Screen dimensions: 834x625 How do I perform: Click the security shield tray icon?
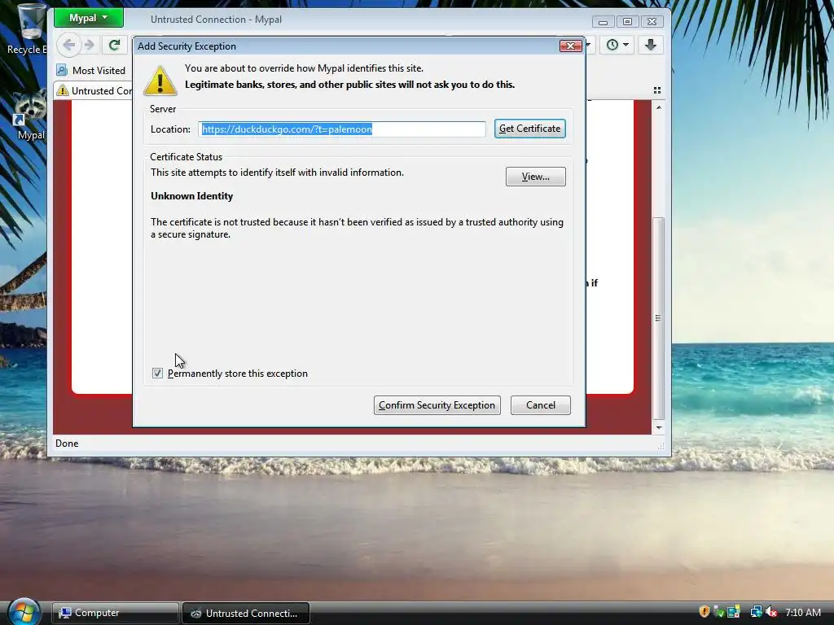(x=705, y=612)
